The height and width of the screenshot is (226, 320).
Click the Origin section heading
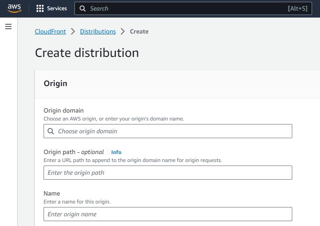point(55,83)
